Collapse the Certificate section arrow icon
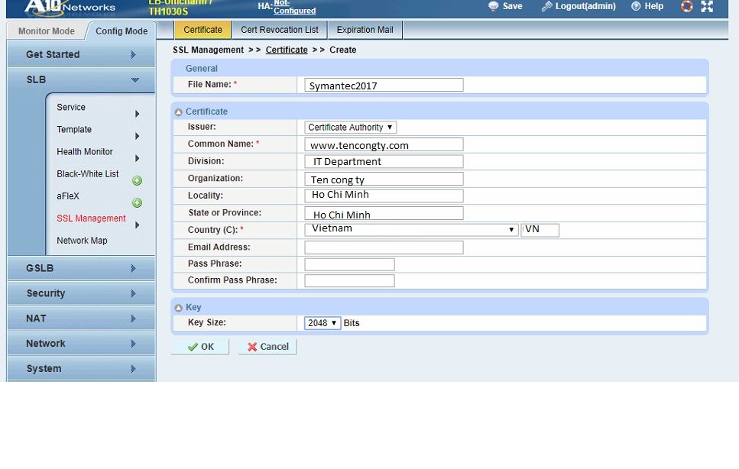Image resolution: width=739 pixels, height=469 pixels. (179, 112)
